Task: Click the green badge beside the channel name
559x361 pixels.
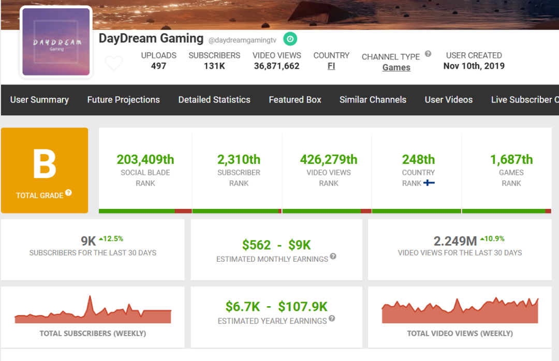Action: 290,39
